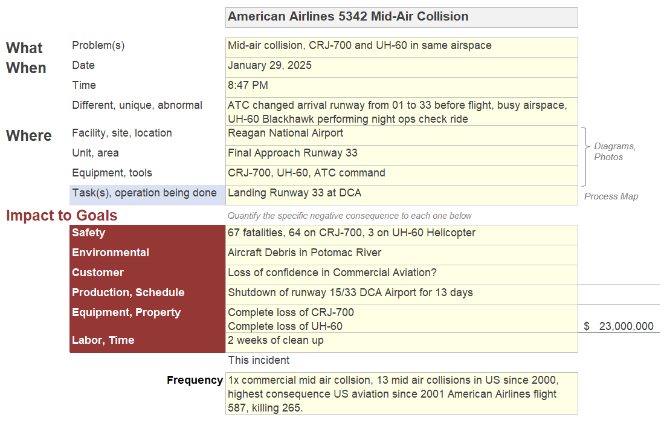Select the red Safety goal header
Viewport: 667px width, 423px height.
[x=147, y=235]
